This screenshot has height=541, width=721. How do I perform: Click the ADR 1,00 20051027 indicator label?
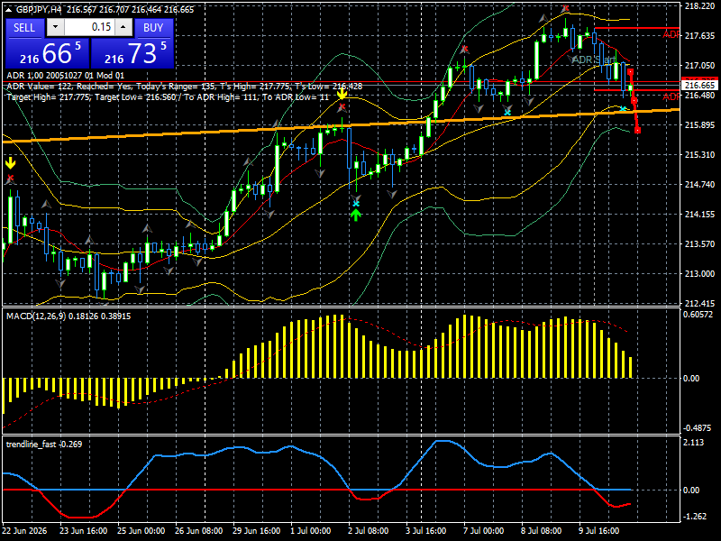pos(65,76)
